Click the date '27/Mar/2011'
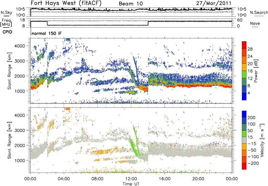The height and width of the screenshot is (186, 268). pos(214,3)
